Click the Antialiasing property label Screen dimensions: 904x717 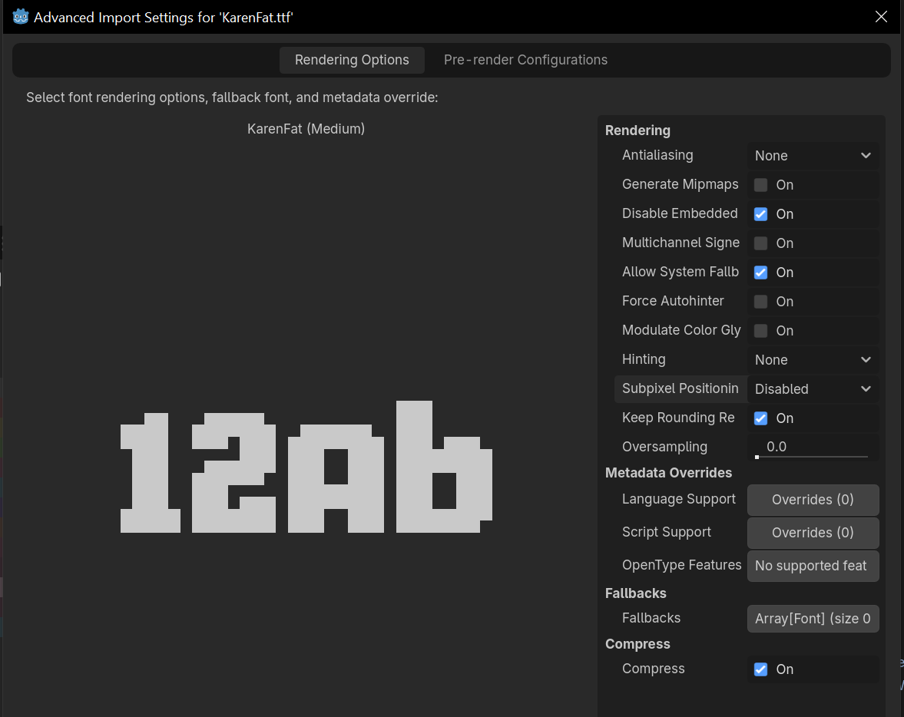(x=657, y=155)
